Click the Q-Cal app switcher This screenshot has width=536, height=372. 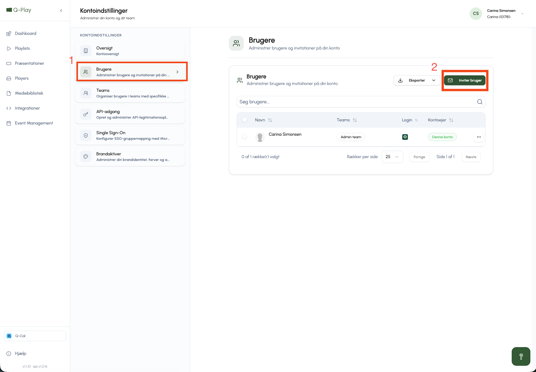click(x=35, y=336)
